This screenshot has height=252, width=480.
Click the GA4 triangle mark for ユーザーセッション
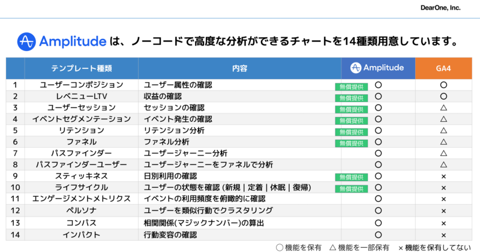(x=443, y=108)
